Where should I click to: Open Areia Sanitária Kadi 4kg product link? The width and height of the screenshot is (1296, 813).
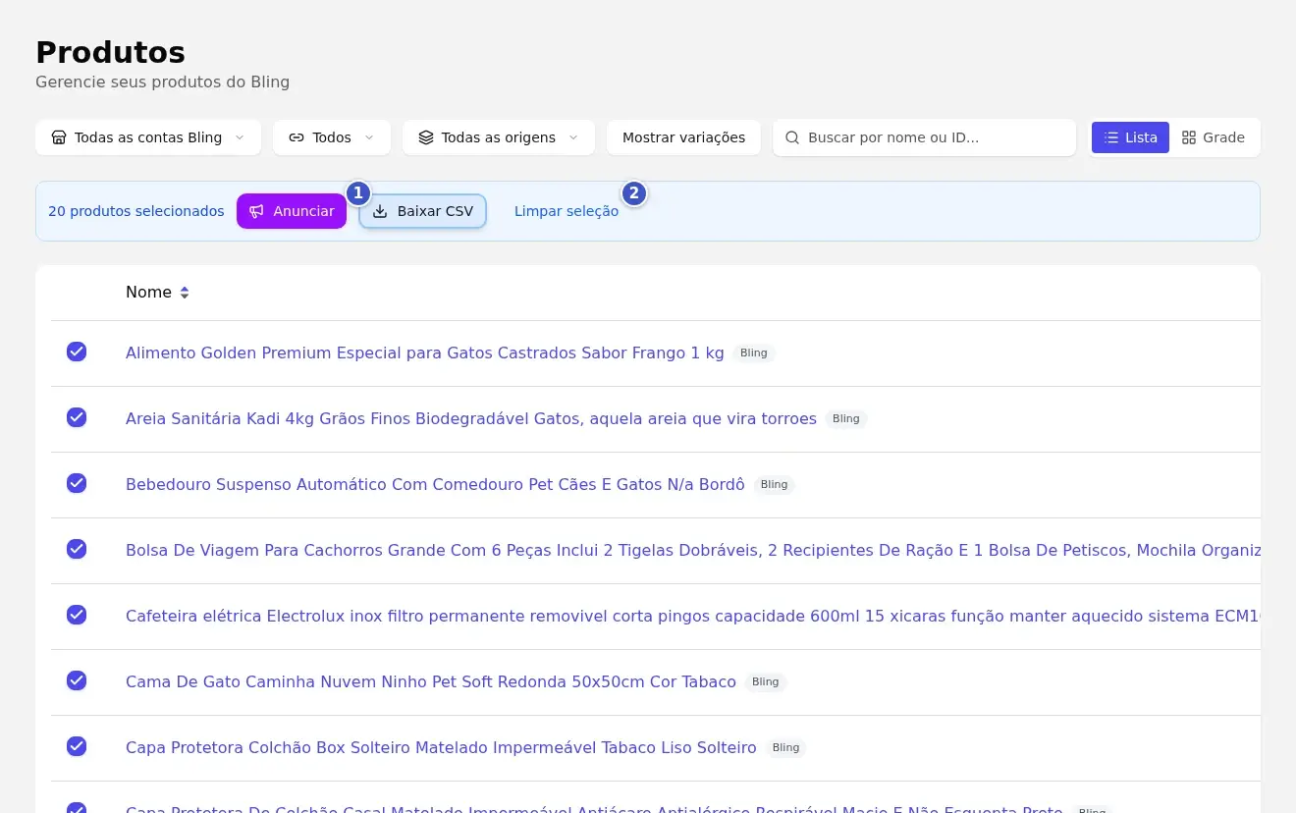(x=471, y=418)
